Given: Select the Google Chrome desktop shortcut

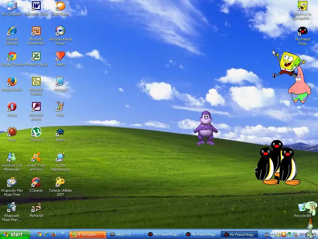Looking at the screenshot, I should coord(12,59).
